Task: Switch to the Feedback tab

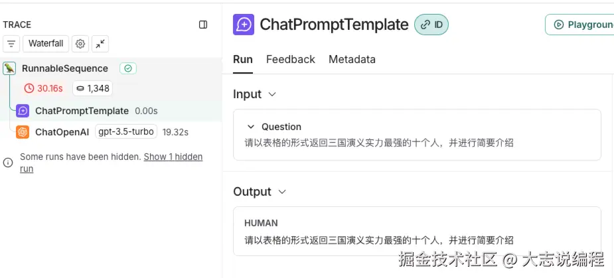Action: pos(290,59)
